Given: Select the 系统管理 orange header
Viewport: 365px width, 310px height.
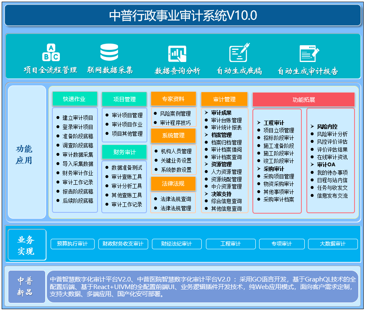Looking at the screenshot, I should tap(173, 135).
